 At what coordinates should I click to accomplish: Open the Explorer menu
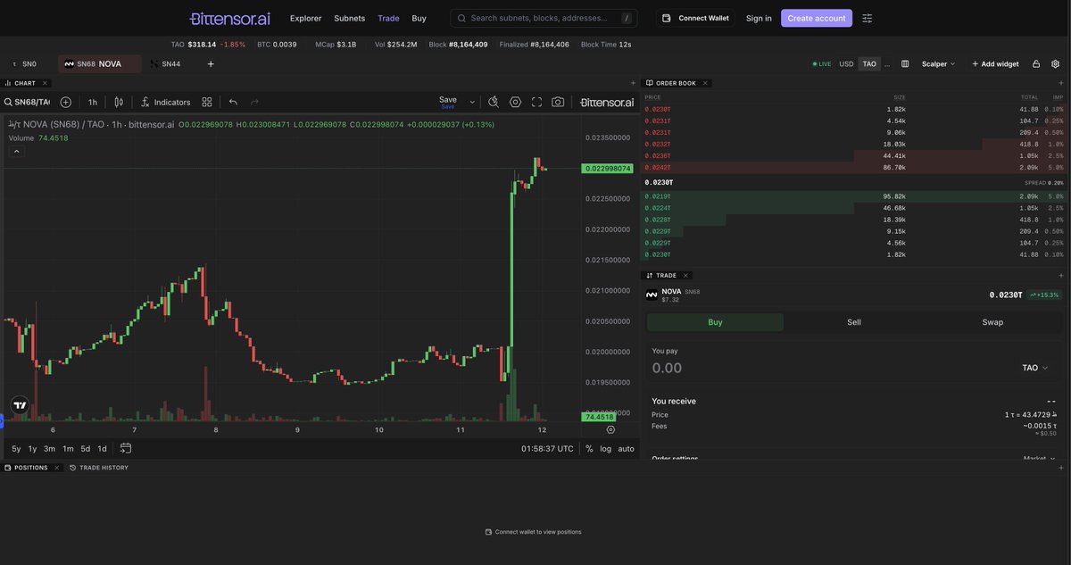(x=305, y=18)
